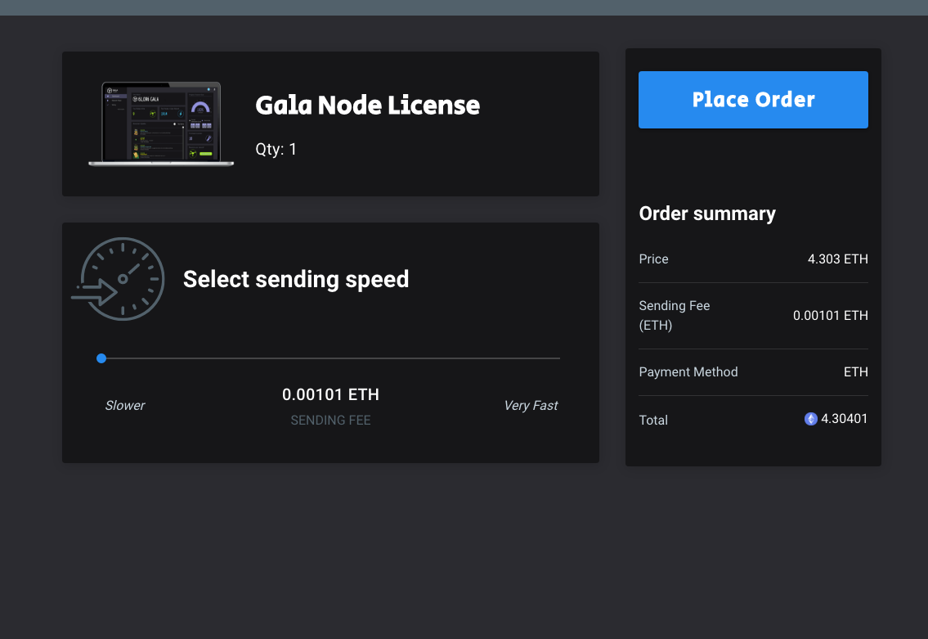The width and height of the screenshot is (928, 639).
Task: Click the sending speed slider handle
Action: tap(101, 358)
